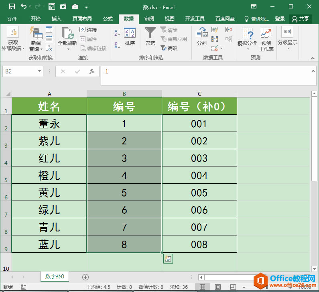Open Outline (分级显示) group
The height and width of the screenshot is (292, 319).
tap(288, 38)
